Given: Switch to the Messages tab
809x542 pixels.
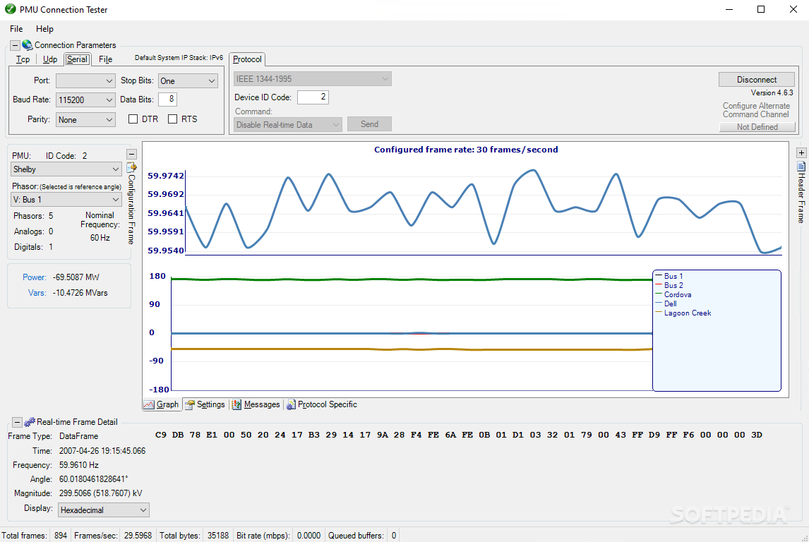Looking at the screenshot, I should 256,405.
